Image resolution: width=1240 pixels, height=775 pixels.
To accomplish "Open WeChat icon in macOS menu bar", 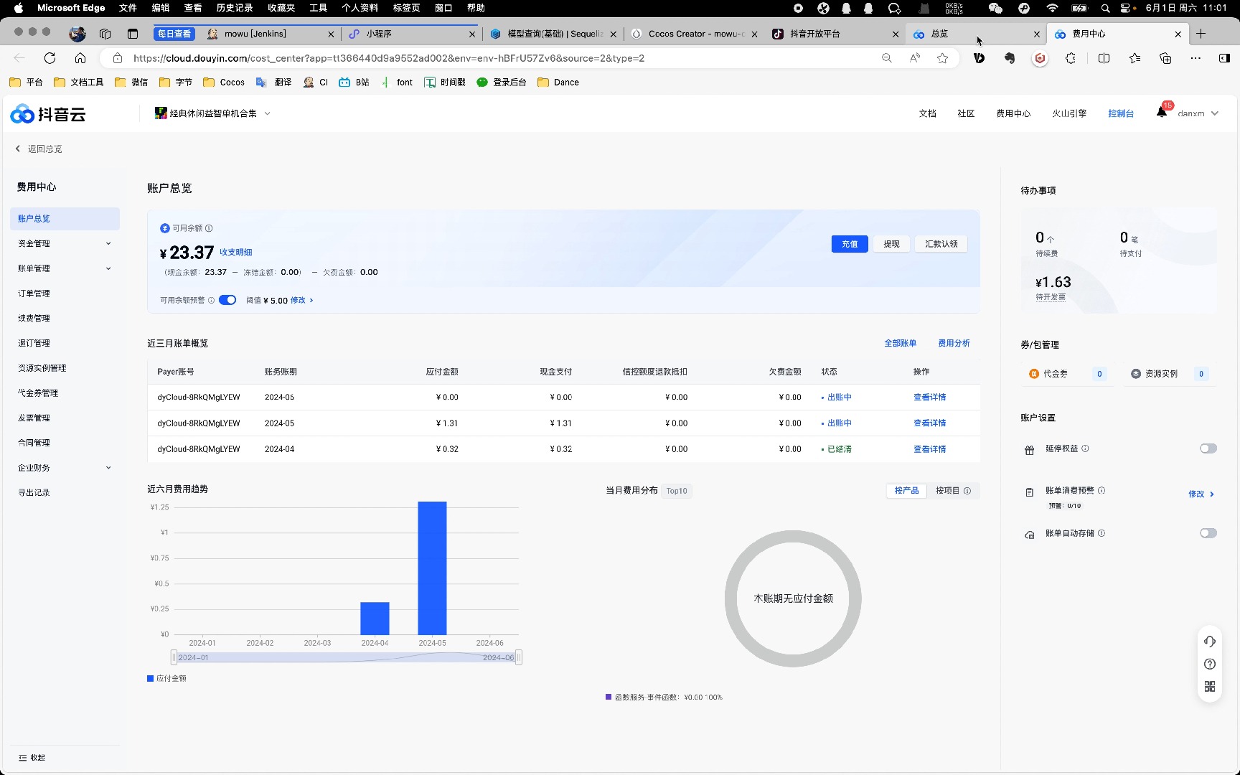I will (x=995, y=8).
